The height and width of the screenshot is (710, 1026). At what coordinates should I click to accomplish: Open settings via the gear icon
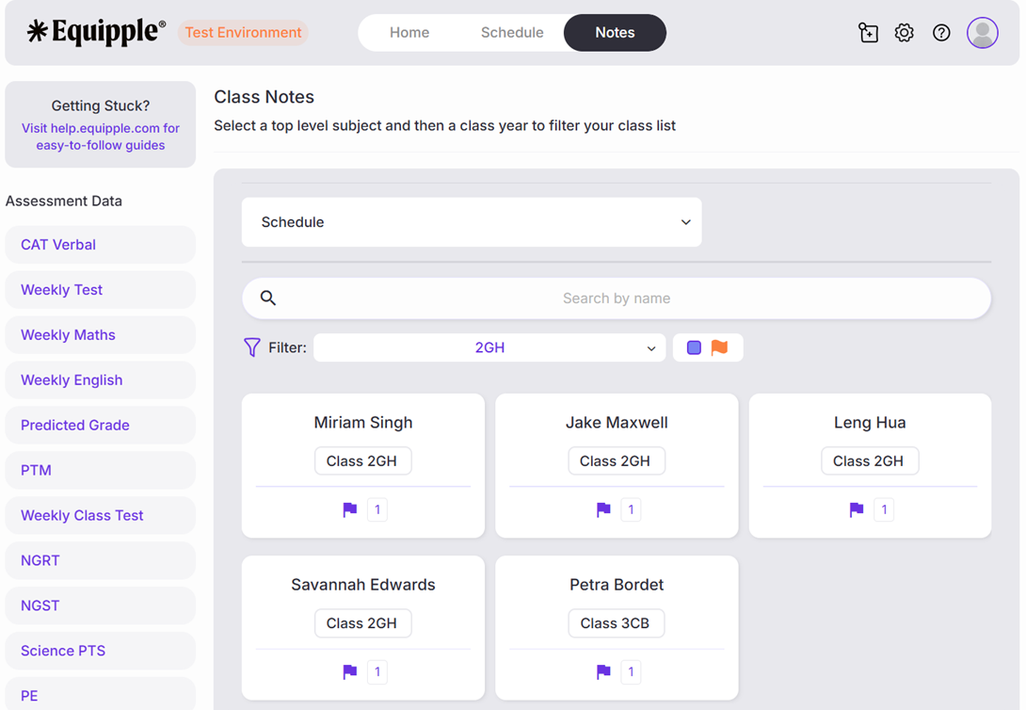tap(905, 33)
